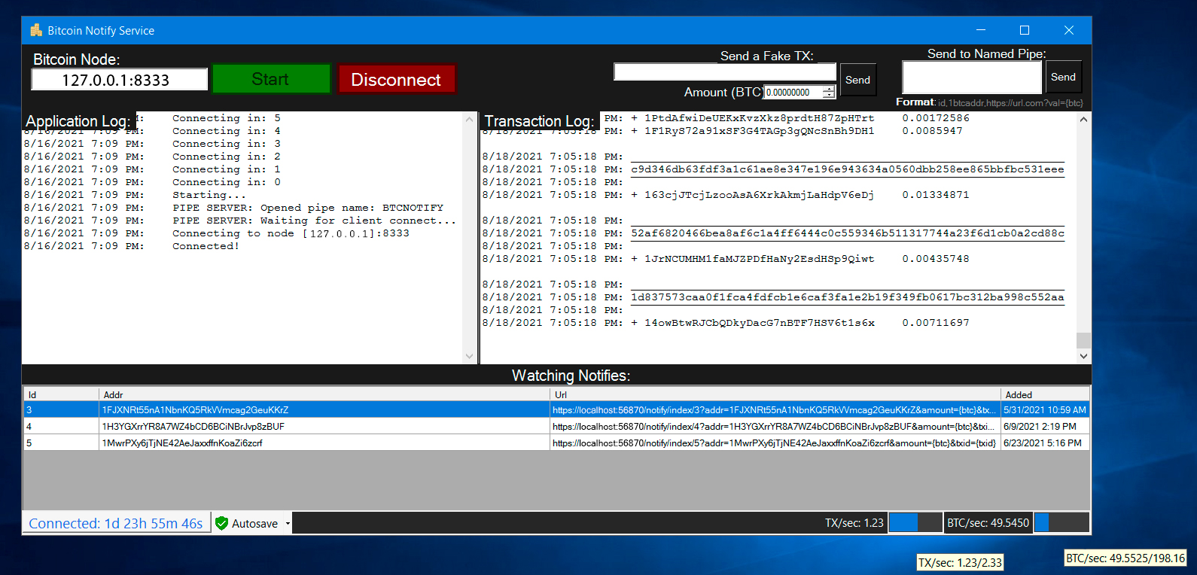Click address 1JrNCUMHM1faMJZPDfHaNy2EsdHSp9Qiwt in the transaction log

759,259
